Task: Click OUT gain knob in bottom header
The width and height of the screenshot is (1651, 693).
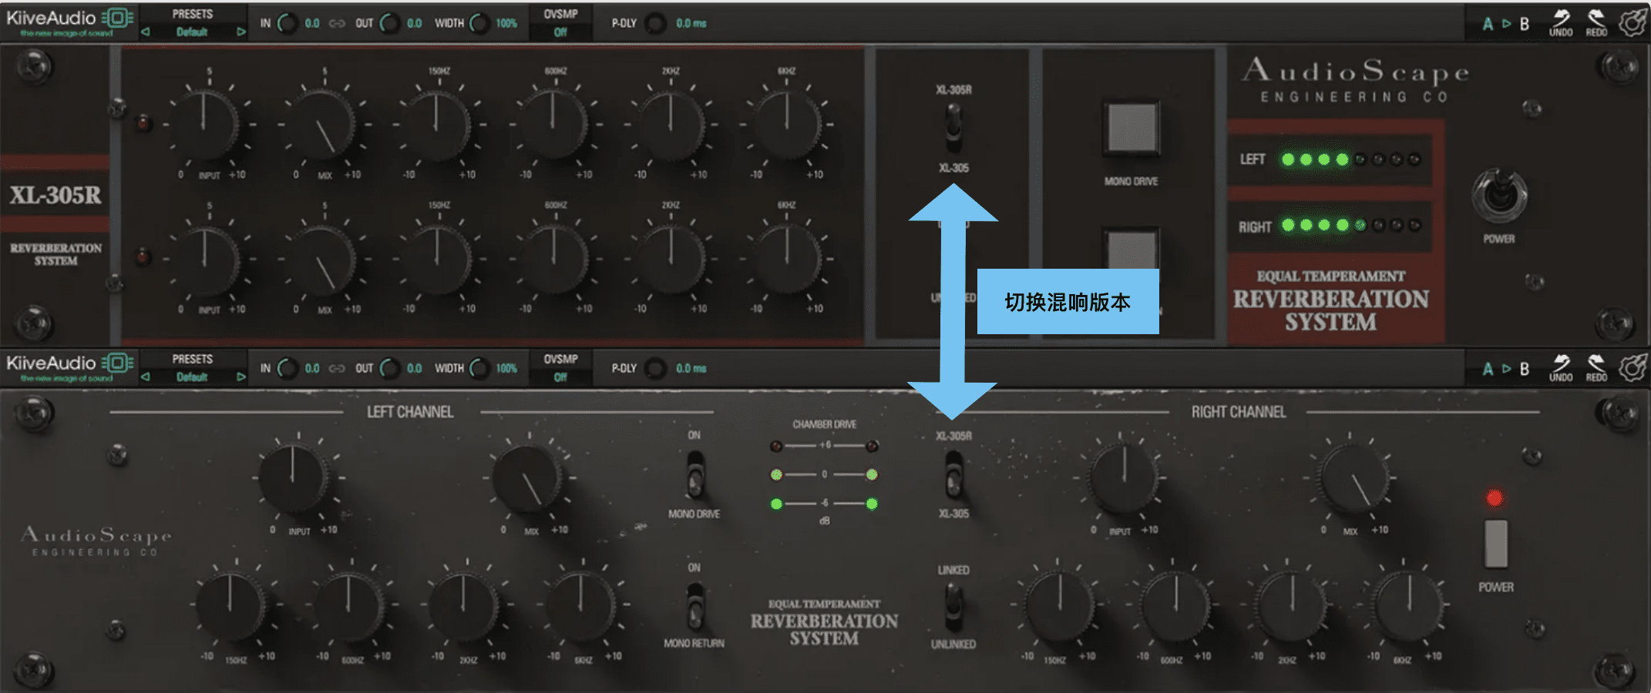Action: point(390,368)
